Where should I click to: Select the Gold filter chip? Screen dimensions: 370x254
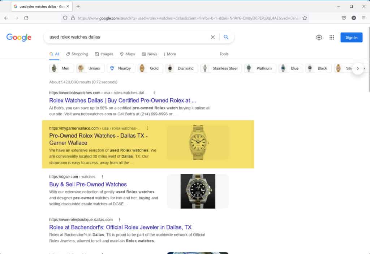150,68
